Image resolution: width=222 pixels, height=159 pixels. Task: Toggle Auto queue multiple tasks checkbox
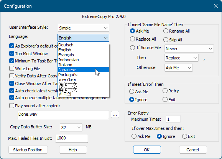click(12, 98)
